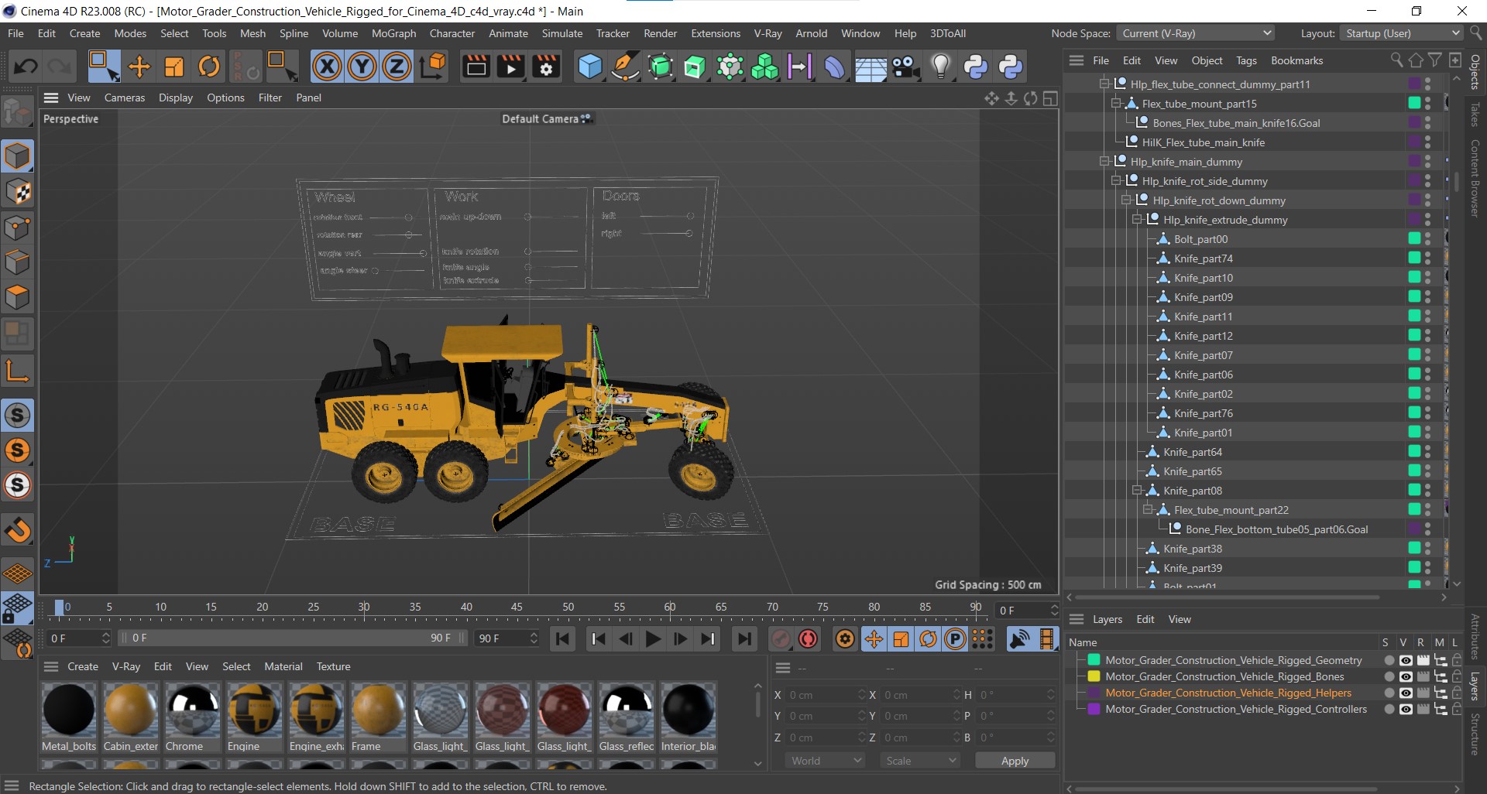Toggle lock on Geometry layer
The height and width of the screenshot is (794, 1487).
pyautogui.click(x=1457, y=660)
